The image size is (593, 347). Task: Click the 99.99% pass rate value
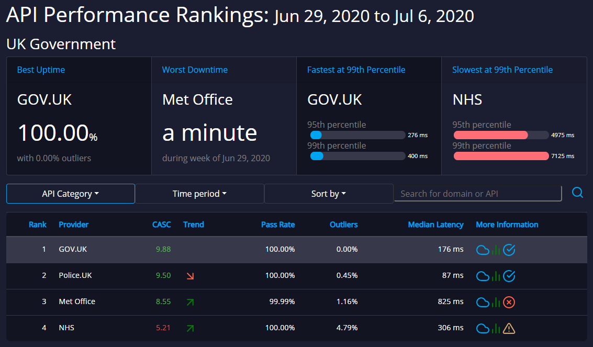282,301
